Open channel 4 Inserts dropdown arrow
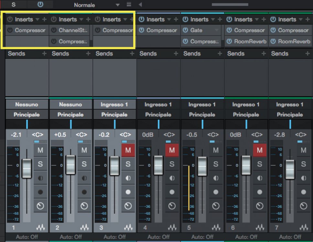This screenshot has height=242, width=313. 169,19
